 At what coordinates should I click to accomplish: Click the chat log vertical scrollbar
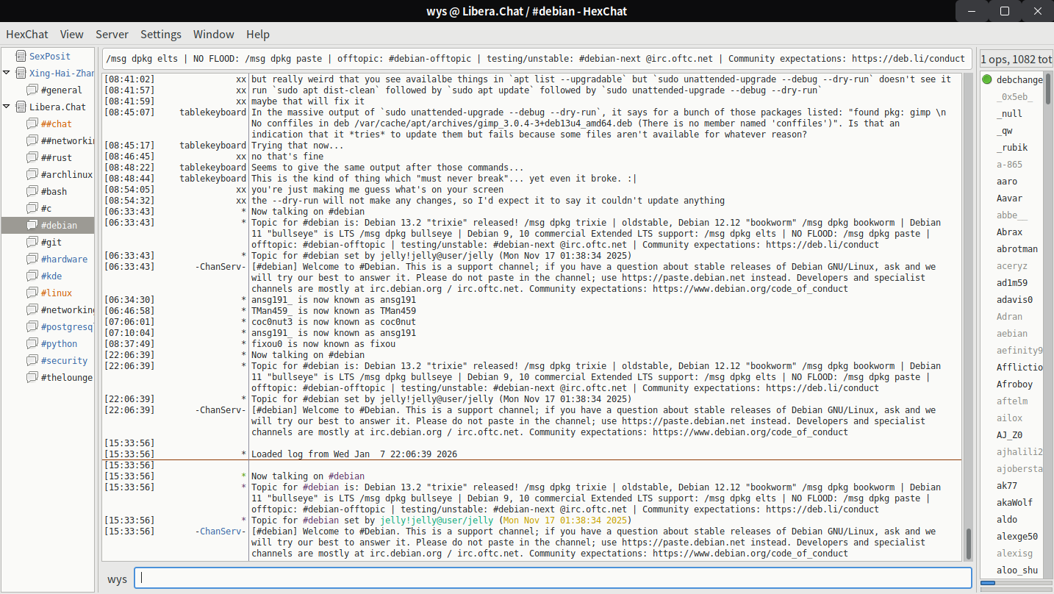coord(969,317)
